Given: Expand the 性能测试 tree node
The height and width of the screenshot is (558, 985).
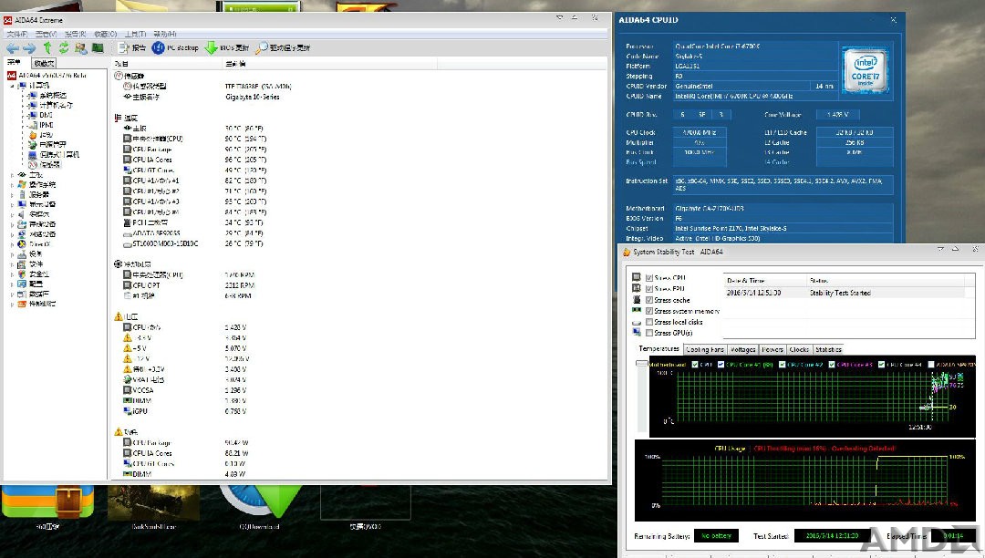Looking at the screenshot, I should tap(13, 304).
